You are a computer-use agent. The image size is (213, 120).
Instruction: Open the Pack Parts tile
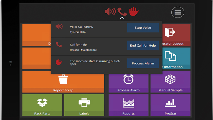[42, 105]
